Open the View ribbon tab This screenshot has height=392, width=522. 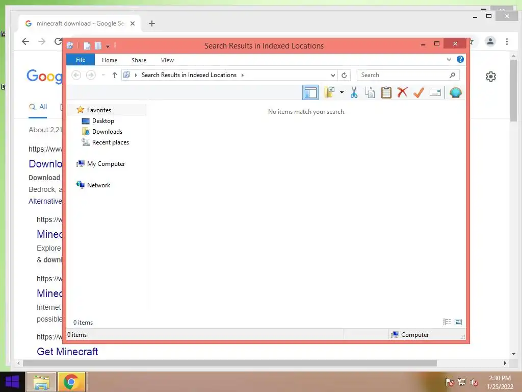click(x=167, y=60)
